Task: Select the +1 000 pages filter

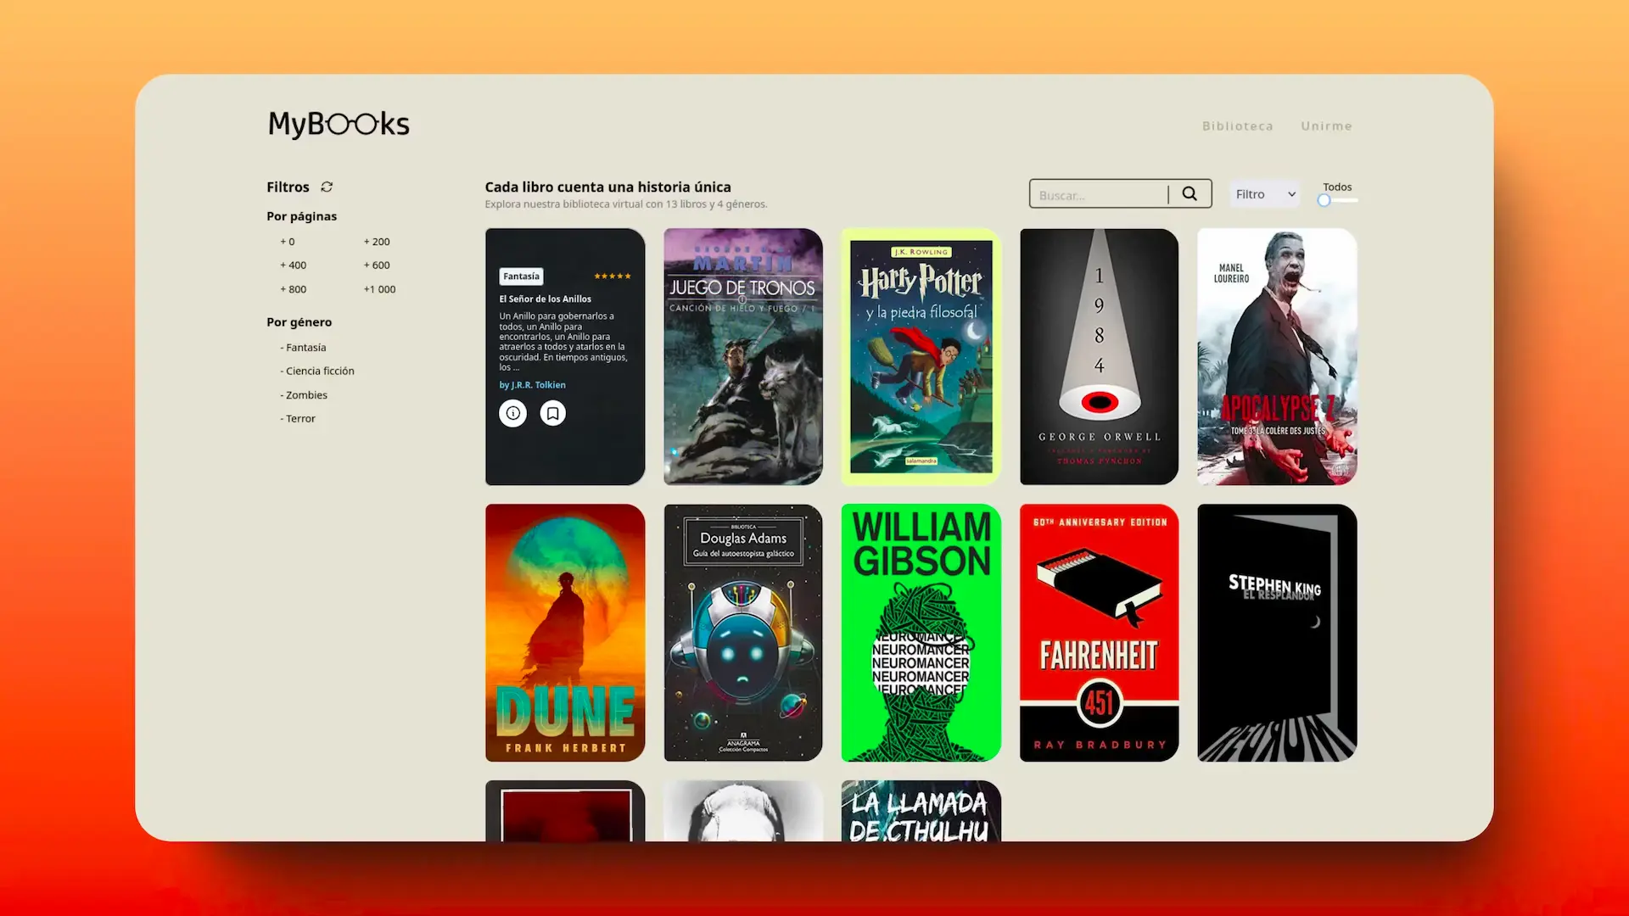Action: click(379, 288)
